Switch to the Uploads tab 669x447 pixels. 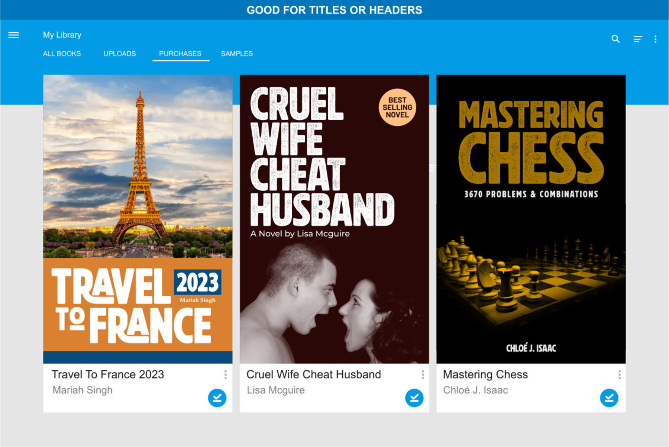pyautogui.click(x=120, y=54)
